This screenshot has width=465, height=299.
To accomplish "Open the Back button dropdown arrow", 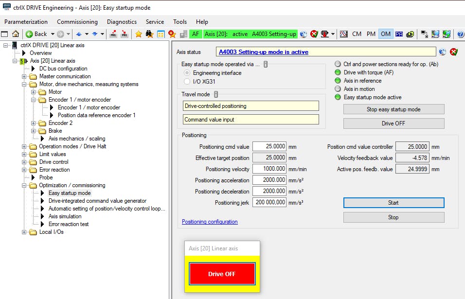I will 53,34.
